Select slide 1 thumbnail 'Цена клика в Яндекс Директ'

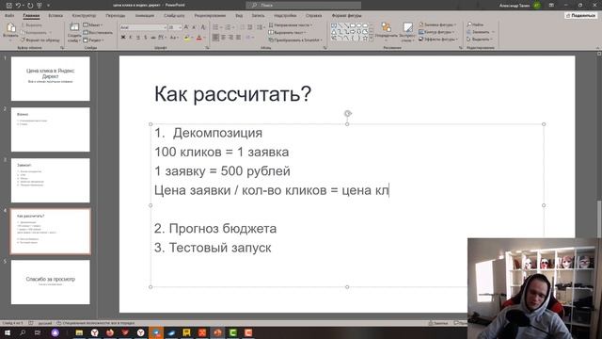pos(50,79)
